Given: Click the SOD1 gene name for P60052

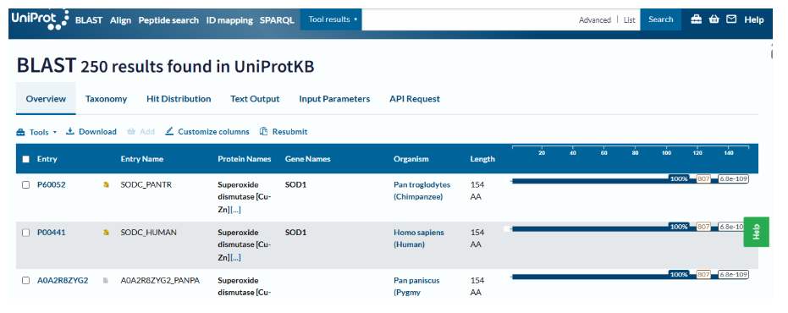Looking at the screenshot, I should click(x=295, y=185).
